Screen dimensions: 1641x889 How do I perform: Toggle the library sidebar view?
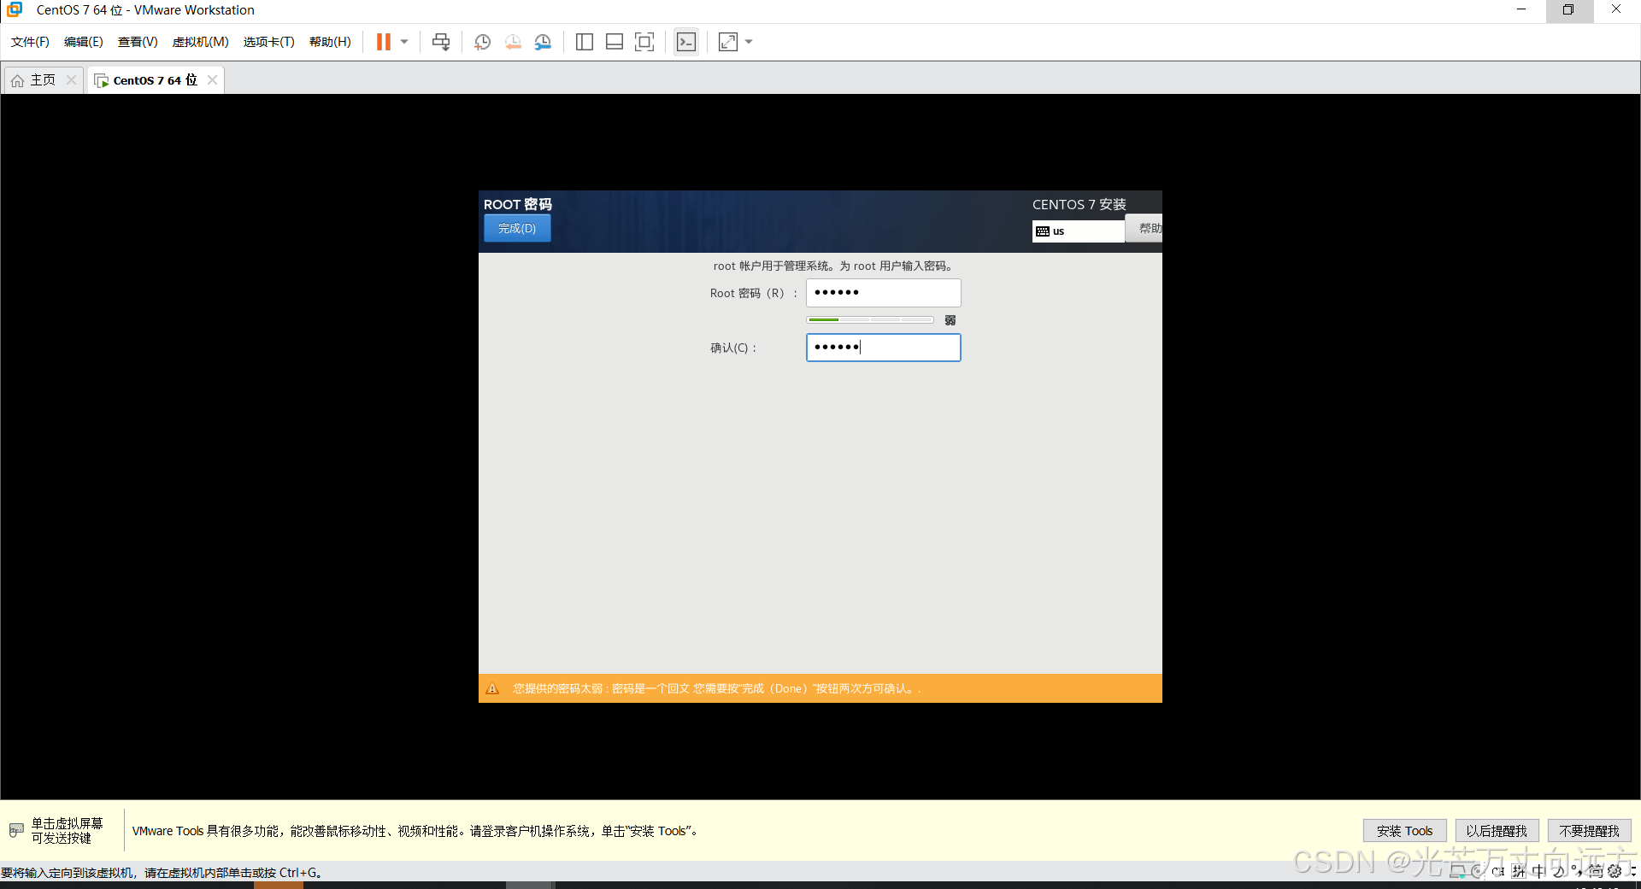pyautogui.click(x=585, y=42)
